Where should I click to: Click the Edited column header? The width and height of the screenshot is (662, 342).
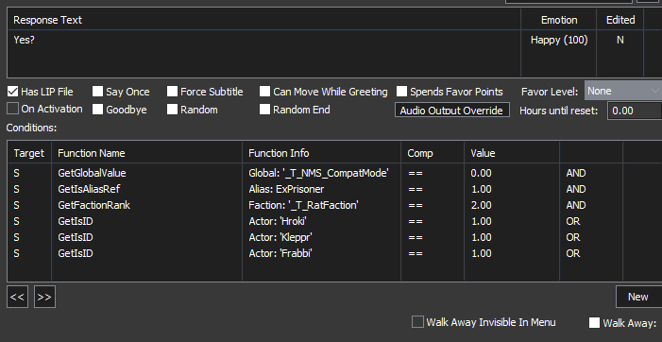tap(620, 20)
